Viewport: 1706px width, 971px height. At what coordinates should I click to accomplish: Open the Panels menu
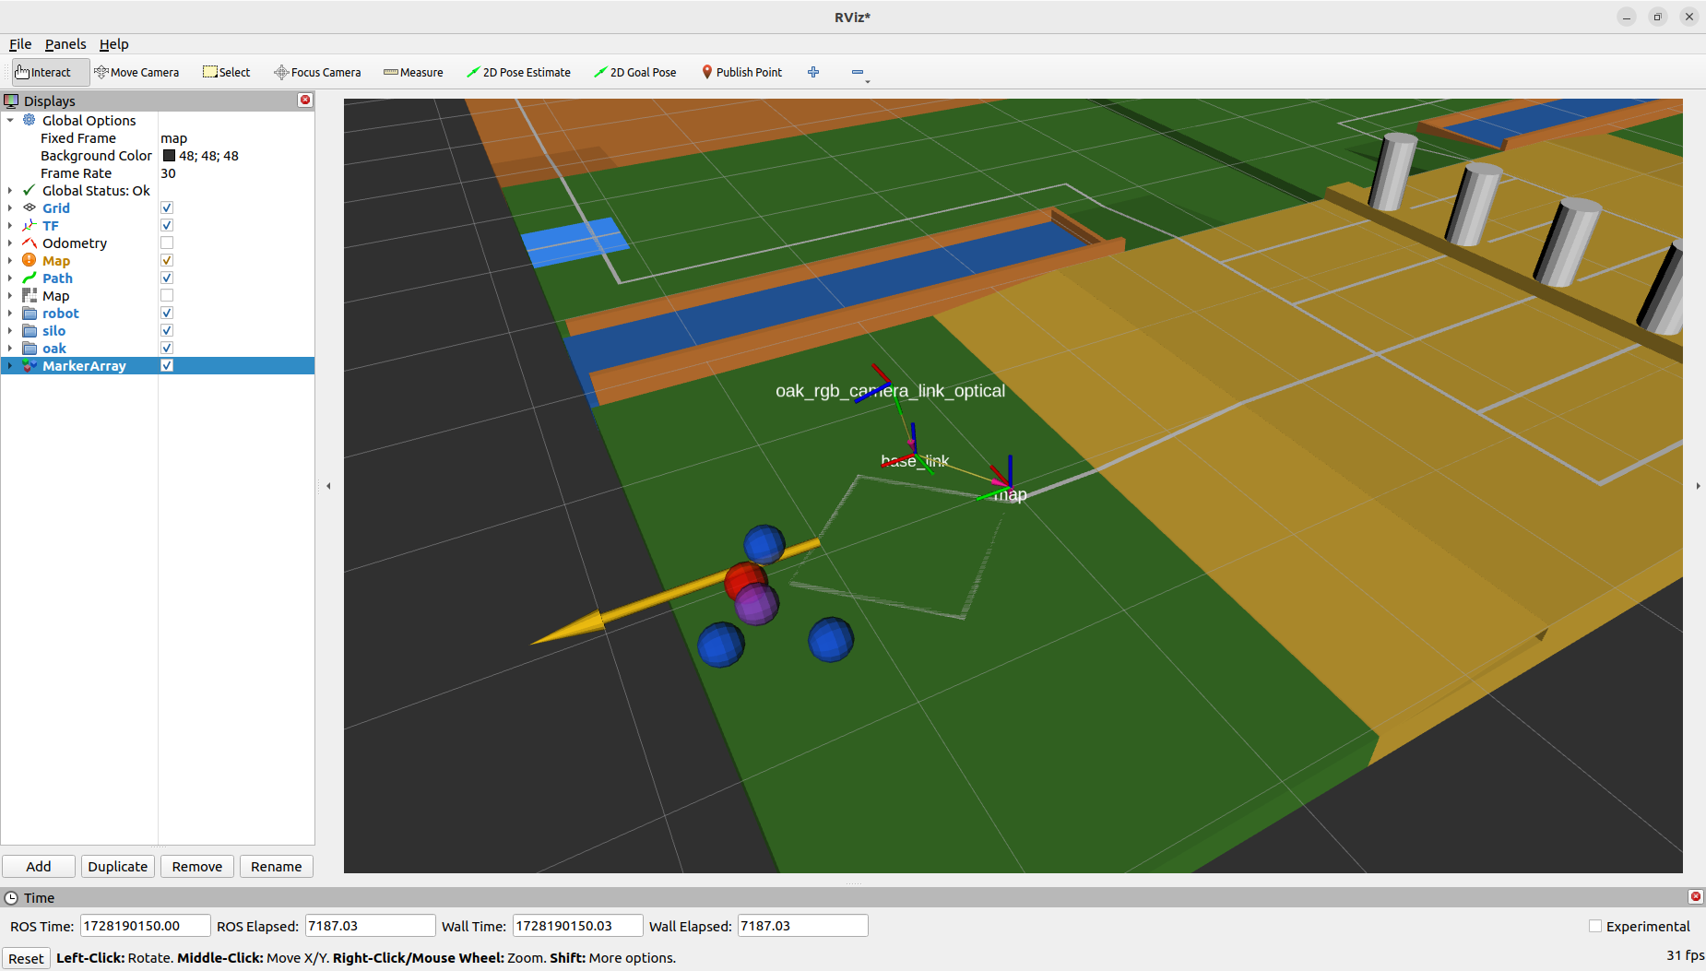[65, 44]
